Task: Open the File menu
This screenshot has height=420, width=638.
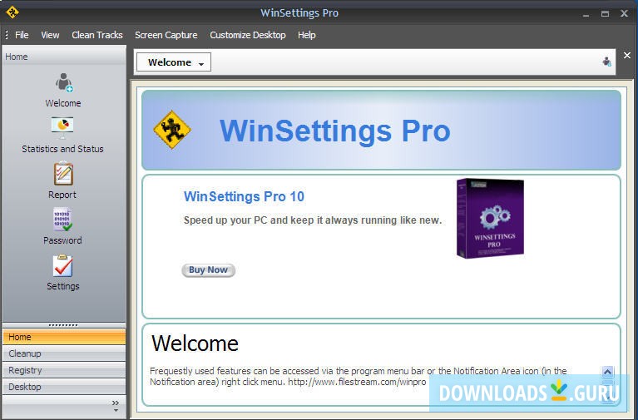Action: 22,35
